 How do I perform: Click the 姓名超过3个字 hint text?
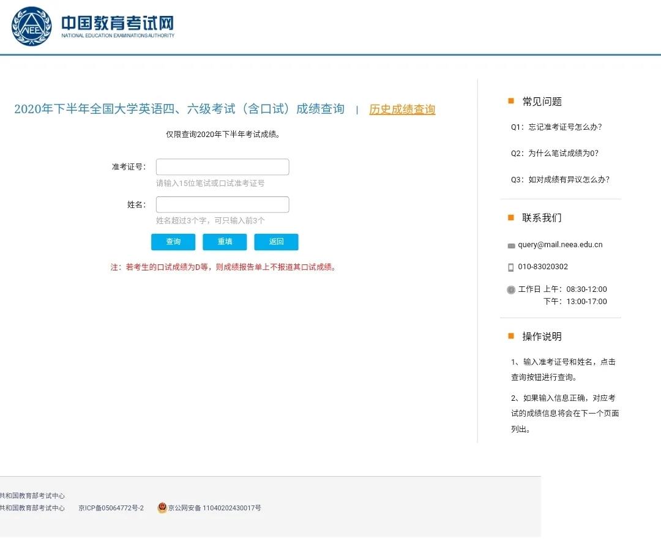pyautogui.click(x=211, y=221)
